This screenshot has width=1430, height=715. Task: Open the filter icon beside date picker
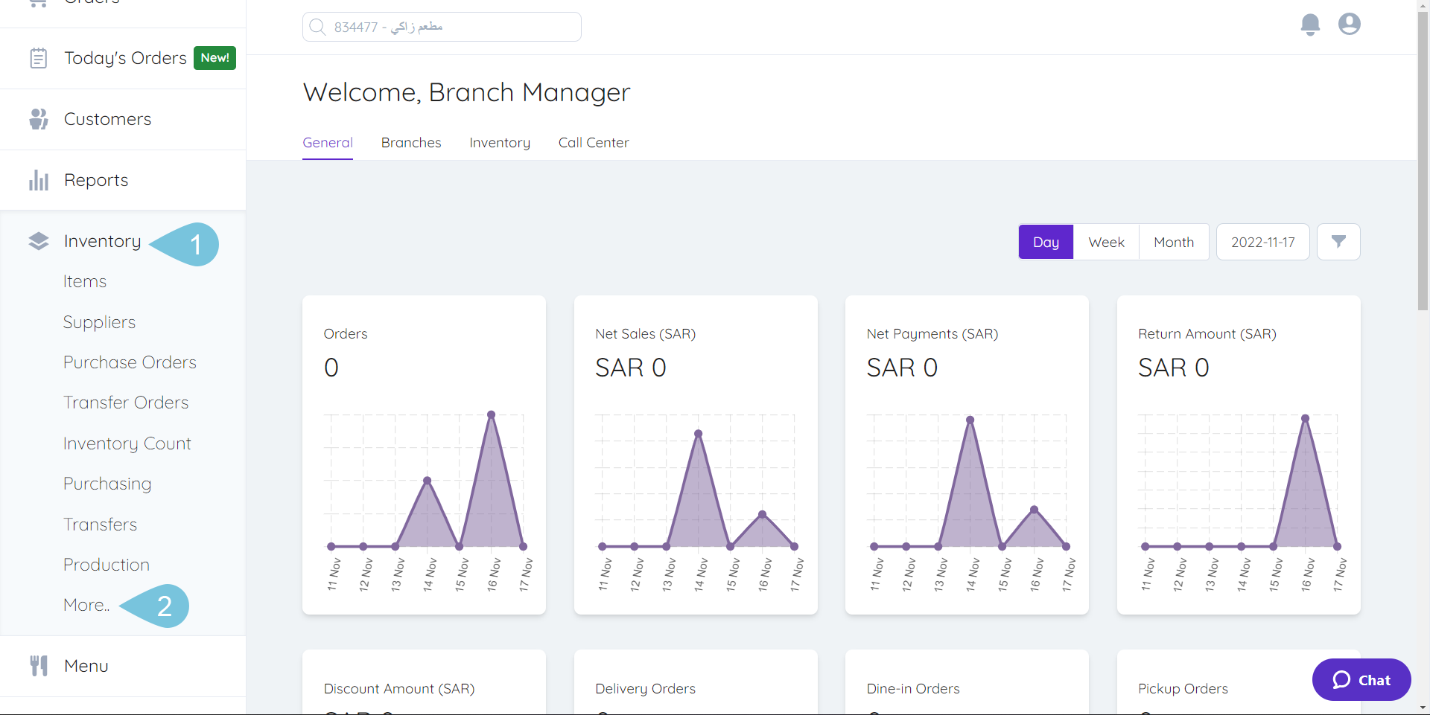pyautogui.click(x=1338, y=241)
